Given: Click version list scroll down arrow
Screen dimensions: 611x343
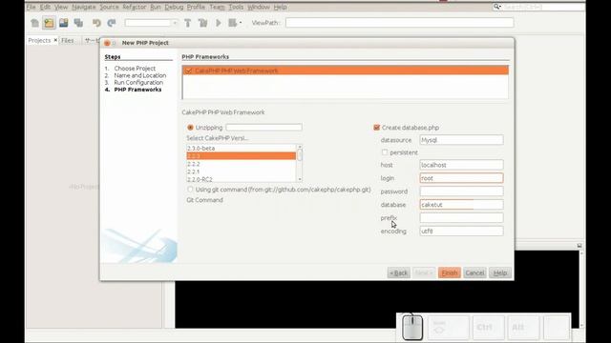Looking at the screenshot, I should (x=300, y=179).
